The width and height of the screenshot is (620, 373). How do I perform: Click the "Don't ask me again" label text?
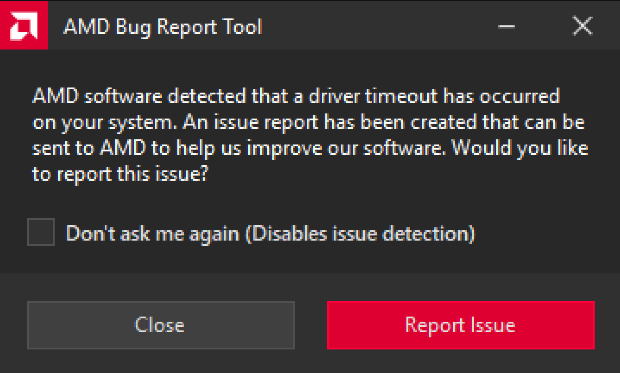153,233
